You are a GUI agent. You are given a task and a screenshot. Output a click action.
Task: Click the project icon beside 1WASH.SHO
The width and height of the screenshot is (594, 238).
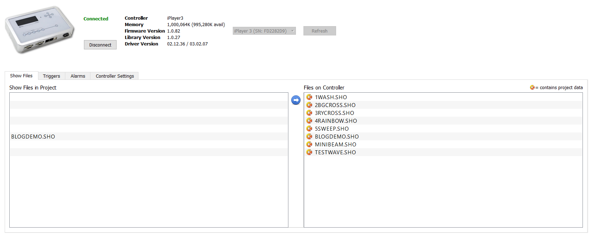point(309,97)
